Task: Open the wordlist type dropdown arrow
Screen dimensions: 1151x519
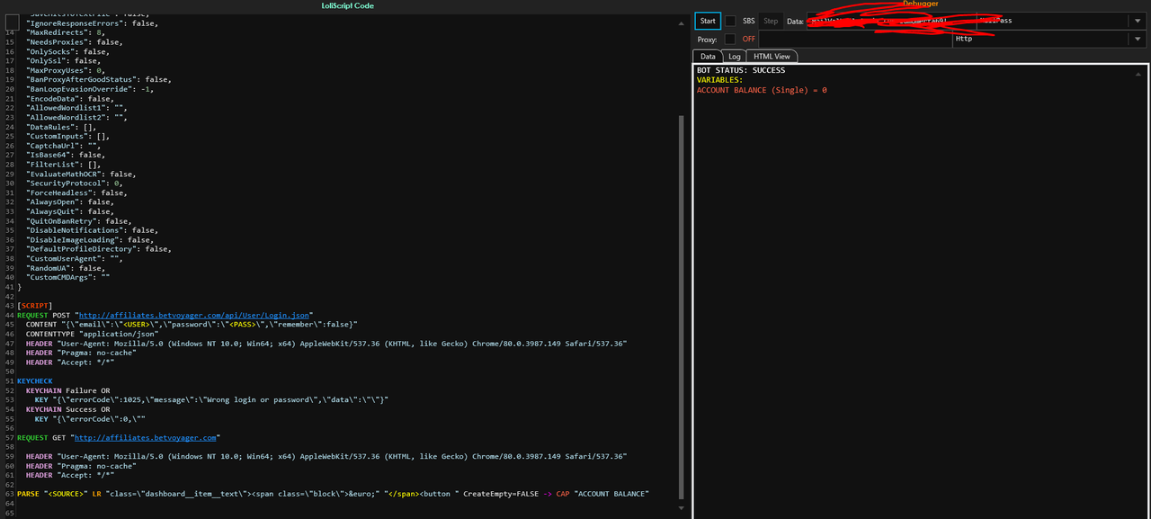Action: click(1136, 21)
